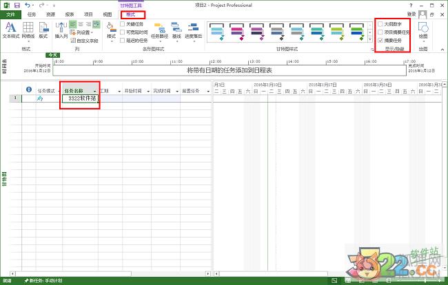Enable Project Summary Task (项目摘要任务) checkbox
The image size is (448, 285).
(380, 32)
